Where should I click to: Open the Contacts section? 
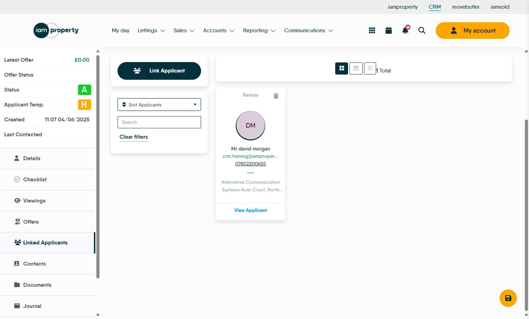click(47, 264)
